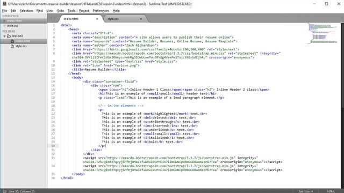Viewport: 344px width, 193px height.
Task: Click the <u>underlined</u> code on line 26
Action: tap(159, 130)
